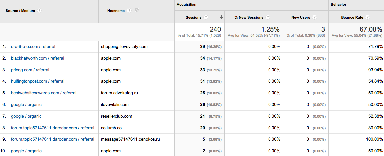The height and width of the screenshot is (156, 384).
Task: Click sessions value 34 (14.17%)
Action: coord(211,58)
